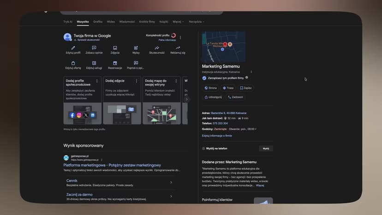Image resolution: width=382 pixels, height=215 pixels.
Task: Switch to the Tryb AI tab
Action: (68, 22)
